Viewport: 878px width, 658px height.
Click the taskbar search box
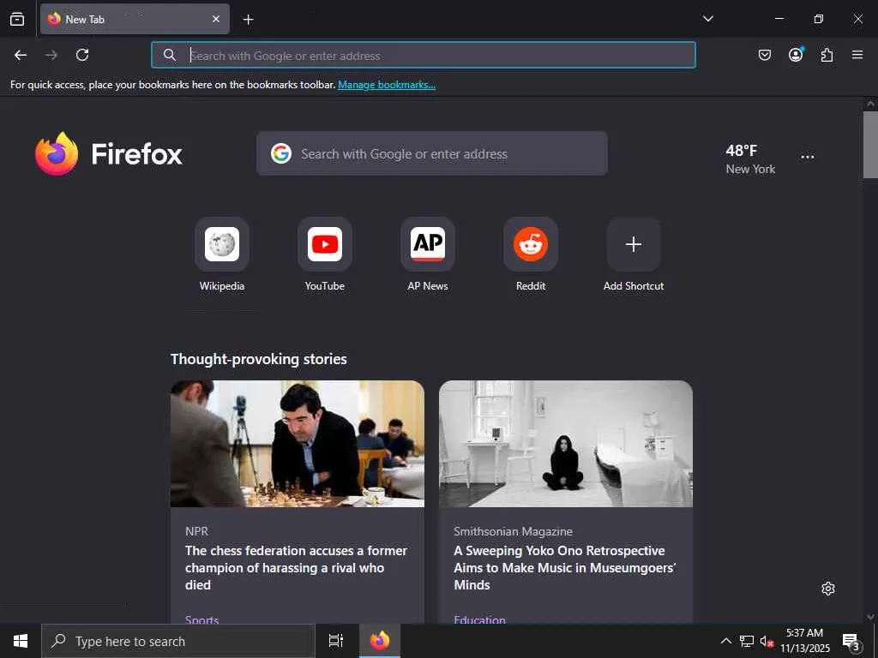(x=178, y=641)
